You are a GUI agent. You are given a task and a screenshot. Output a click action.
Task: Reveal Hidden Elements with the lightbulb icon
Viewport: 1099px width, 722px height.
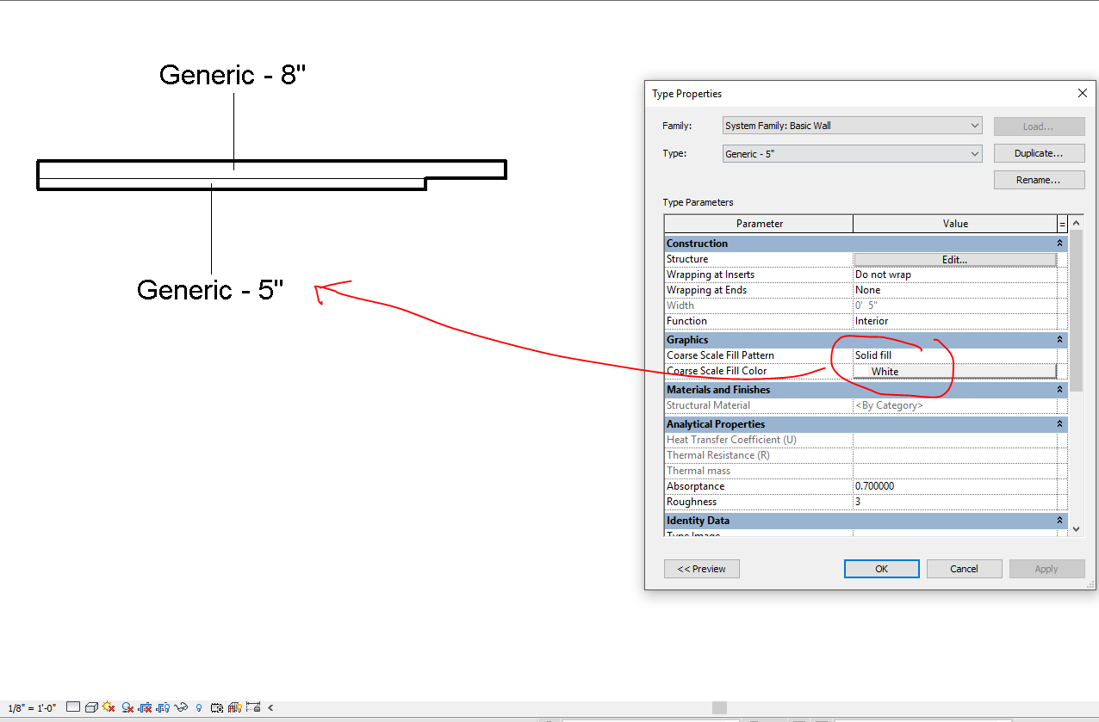coord(198,707)
